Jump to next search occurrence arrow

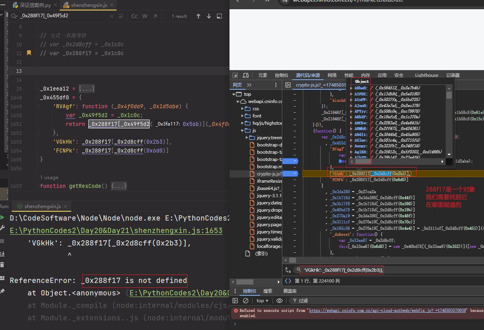click(x=209, y=16)
